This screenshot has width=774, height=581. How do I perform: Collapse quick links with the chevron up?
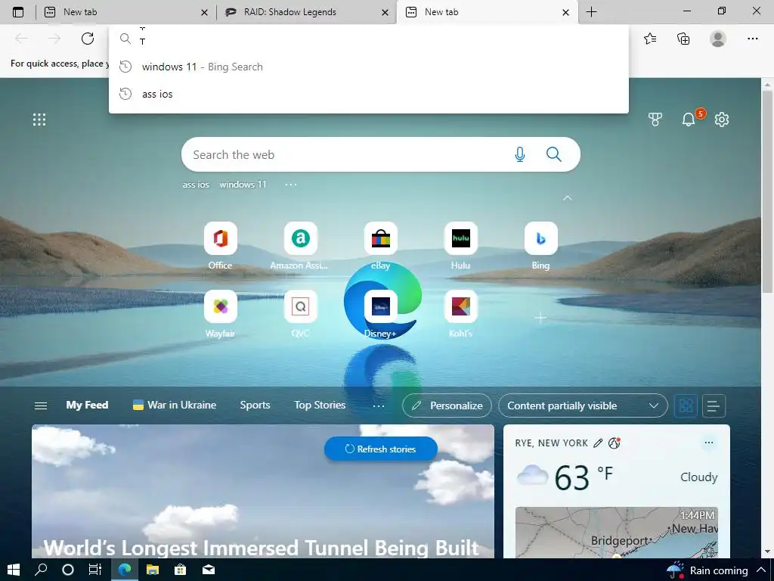[x=568, y=198]
